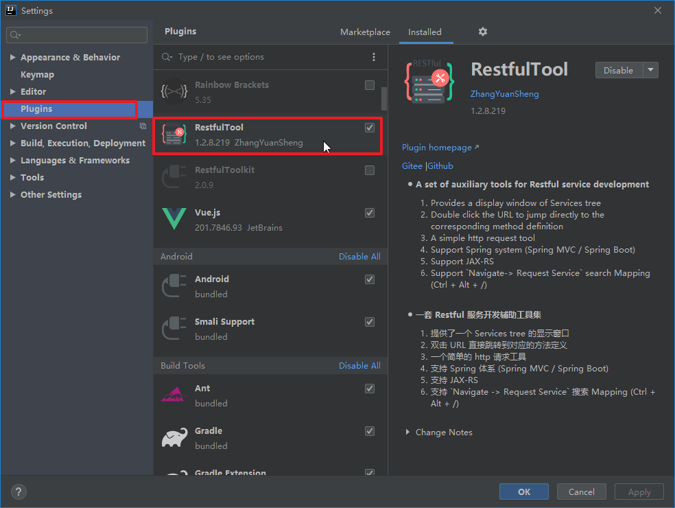
Task: Expand the Change Notes section
Action: pos(407,432)
